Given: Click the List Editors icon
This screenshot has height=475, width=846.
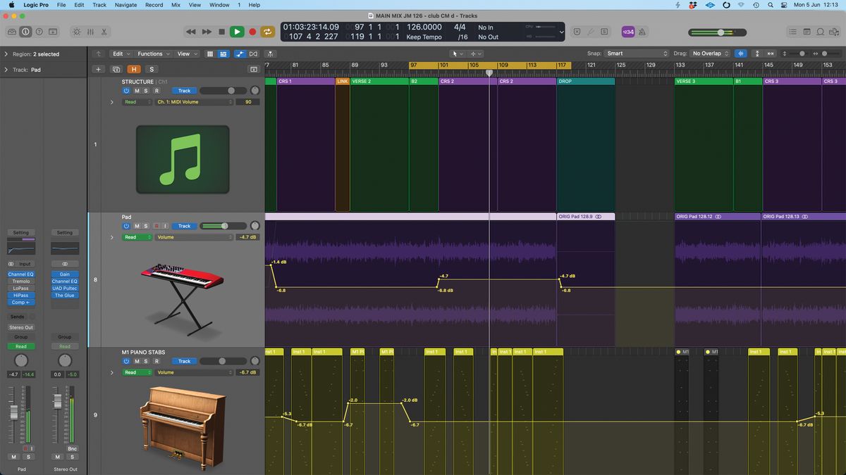Looking at the screenshot, I should tap(792, 32).
